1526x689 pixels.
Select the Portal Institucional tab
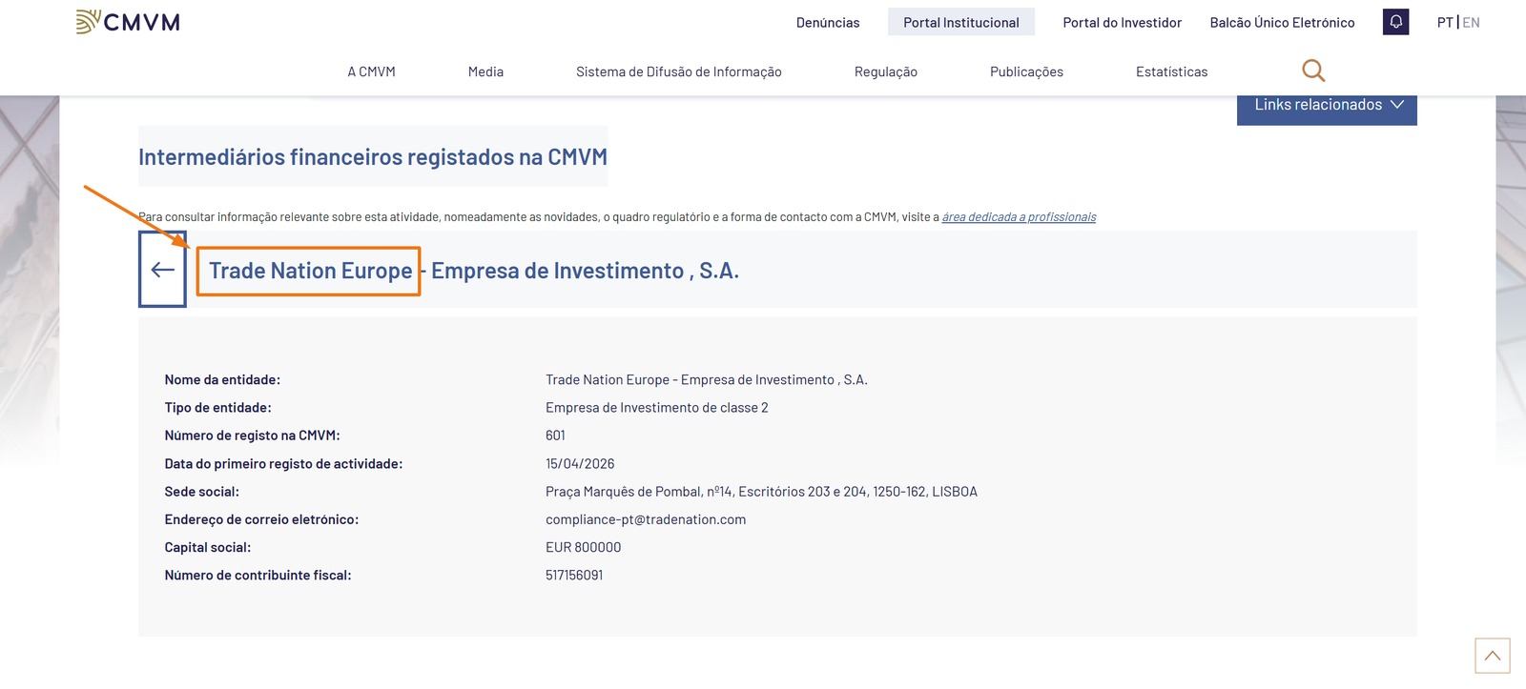pos(961,22)
